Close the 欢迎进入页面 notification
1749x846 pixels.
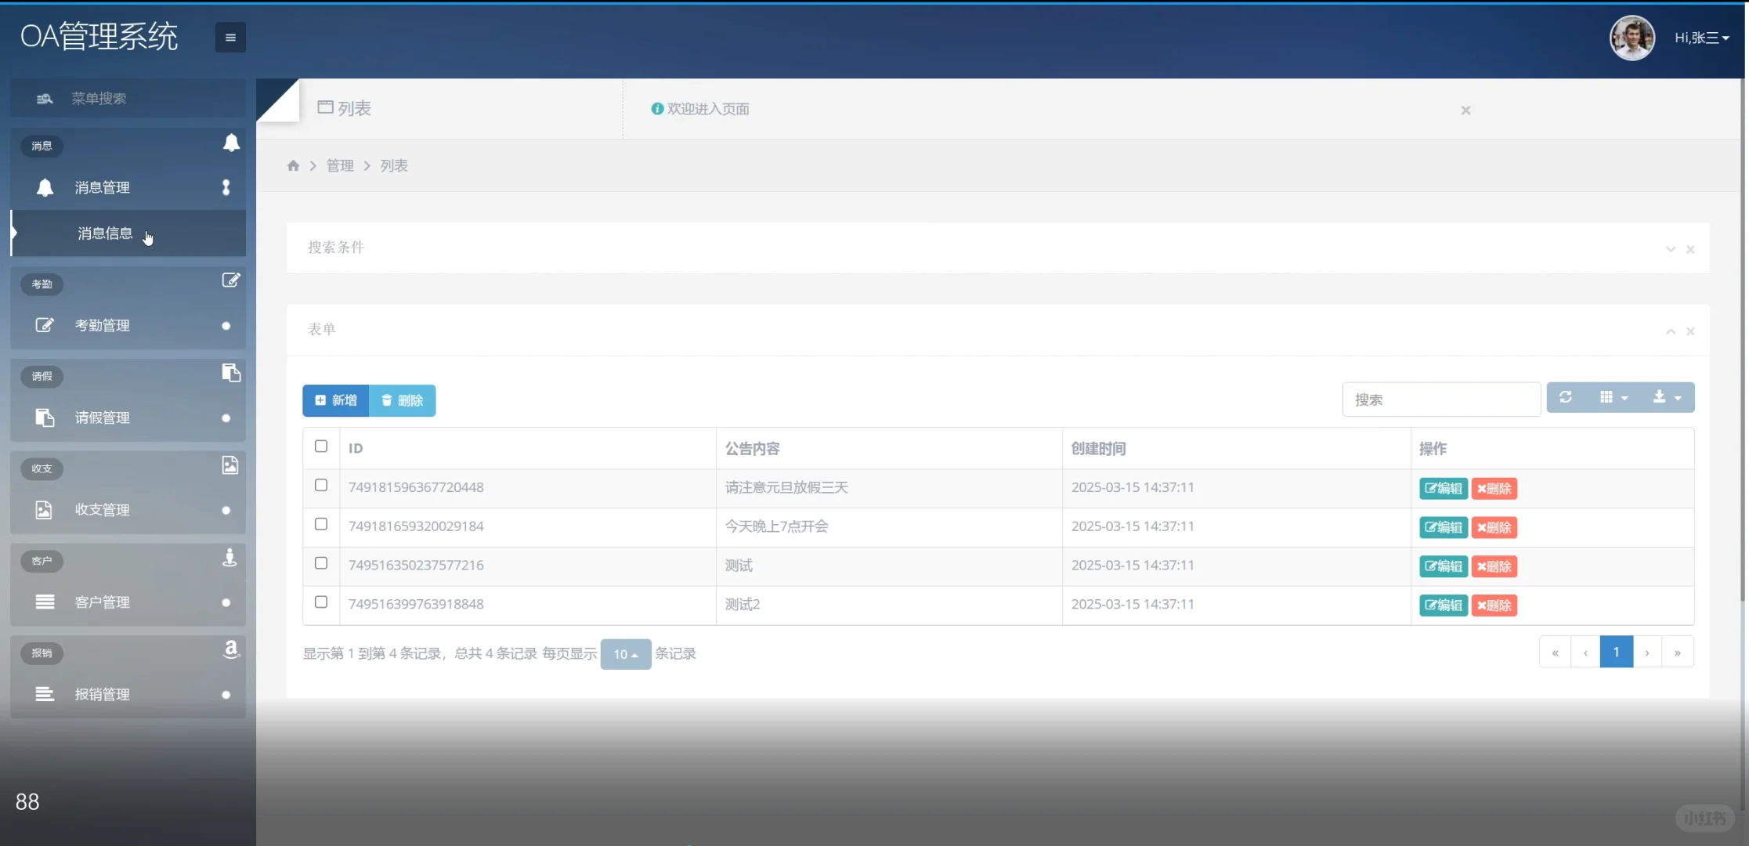coord(1465,110)
